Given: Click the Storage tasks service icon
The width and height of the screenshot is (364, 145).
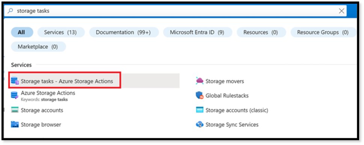Looking at the screenshot, I should [15, 81].
